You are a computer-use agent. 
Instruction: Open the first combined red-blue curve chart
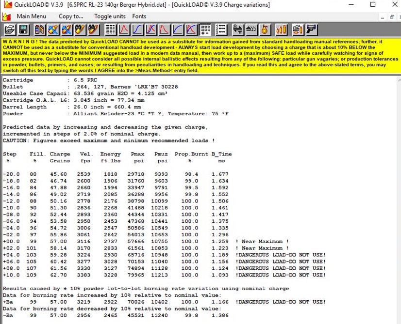pyautogui.click(x=151, y=30)
